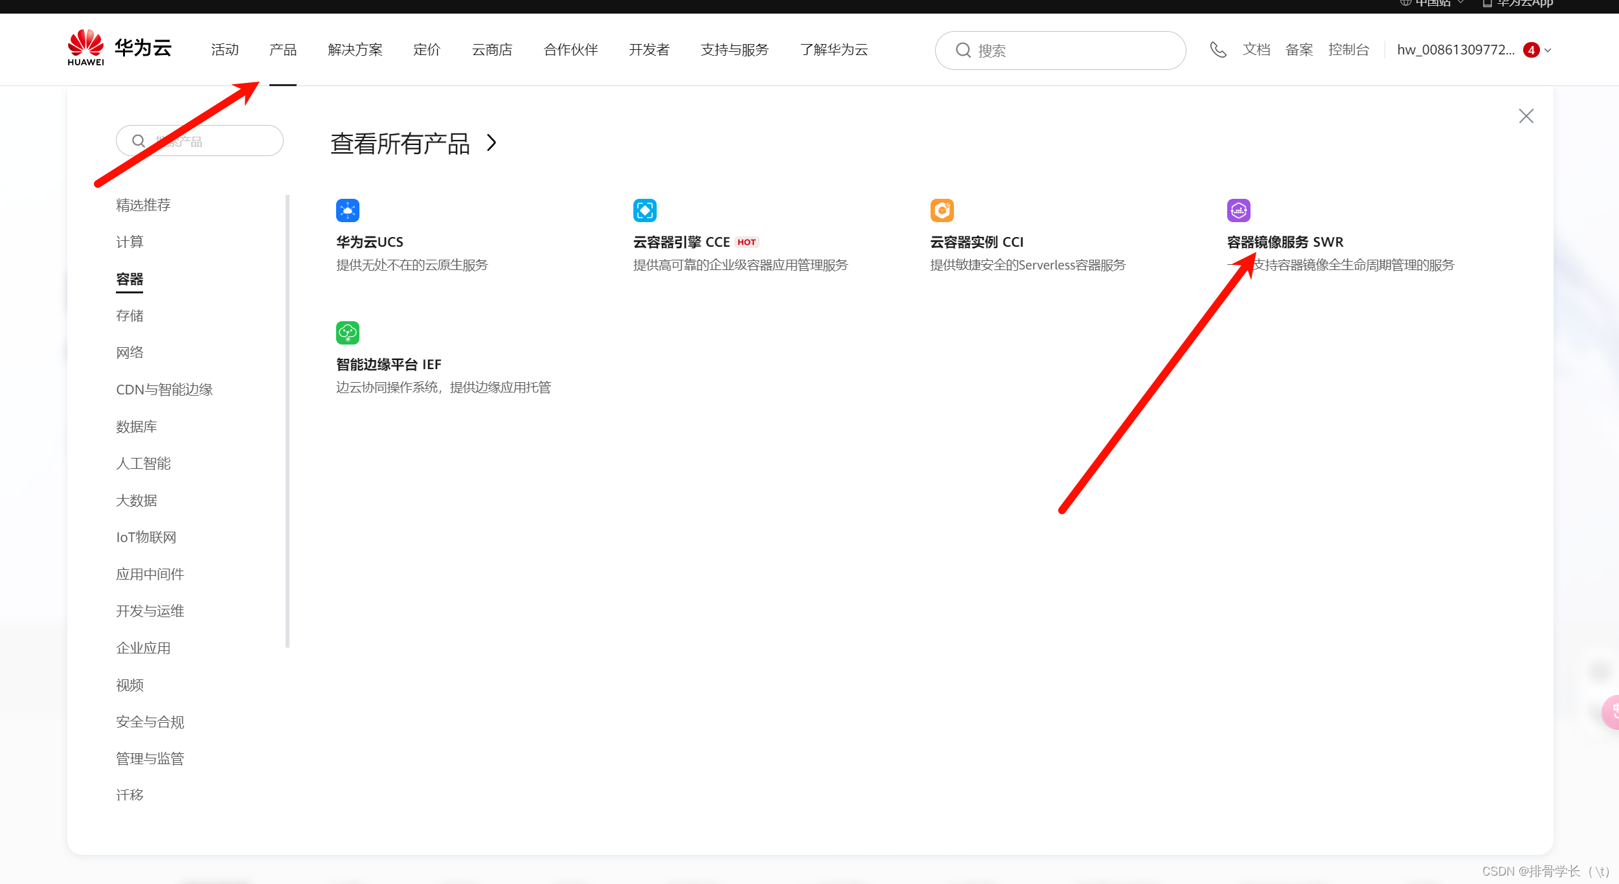Click 提供高可靠的企业级容器应用管理服务 description
The image size is (1619, 884).
pyautogui.click(x=741, y=265)
